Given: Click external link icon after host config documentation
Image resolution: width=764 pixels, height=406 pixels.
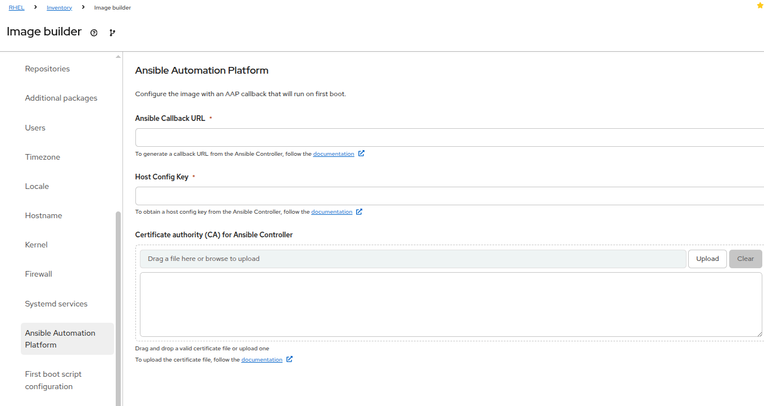Looking at the screenshot, I should point(359,212).
